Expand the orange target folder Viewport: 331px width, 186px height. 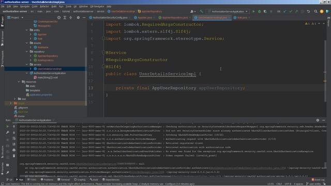10,103
